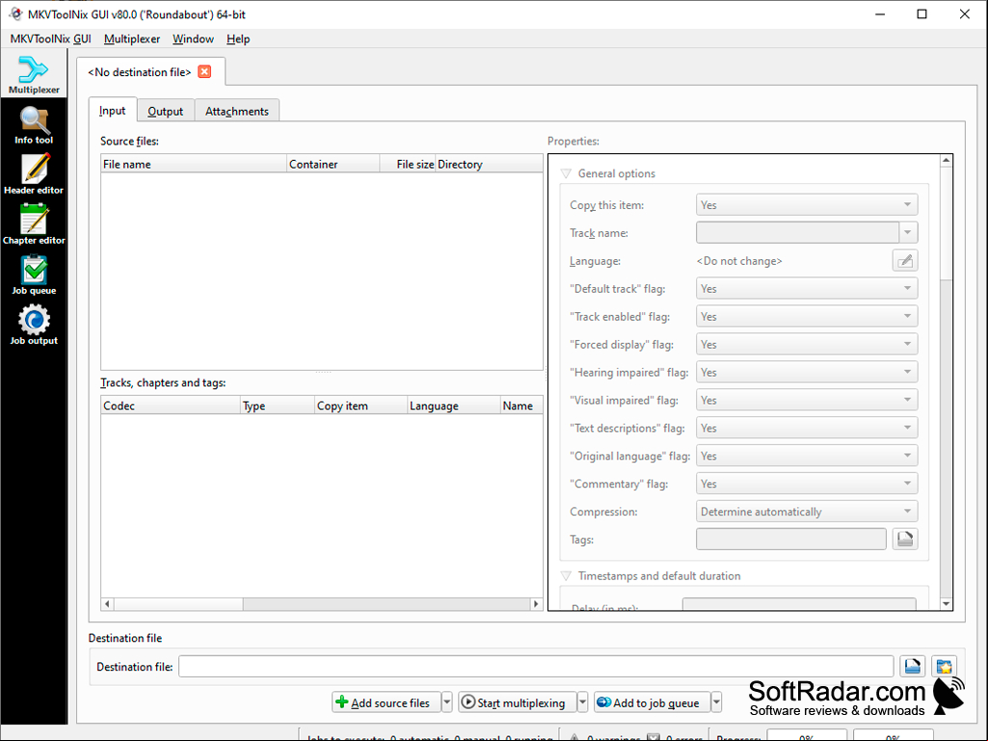This screenshot has height=741, width=988.
Task: Collapse the General options section
Action: pyautogui.click(x=566, y=173)
